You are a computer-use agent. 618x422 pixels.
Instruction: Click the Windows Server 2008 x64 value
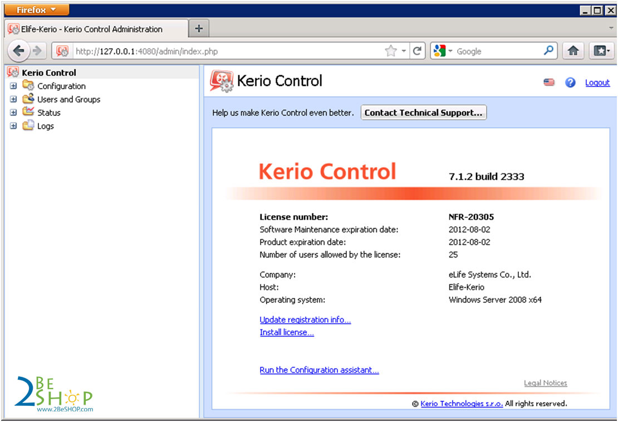pos(495,299)
